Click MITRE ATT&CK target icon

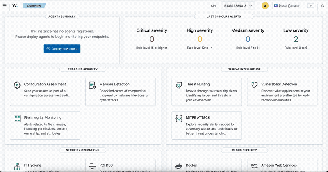[179, 118]
